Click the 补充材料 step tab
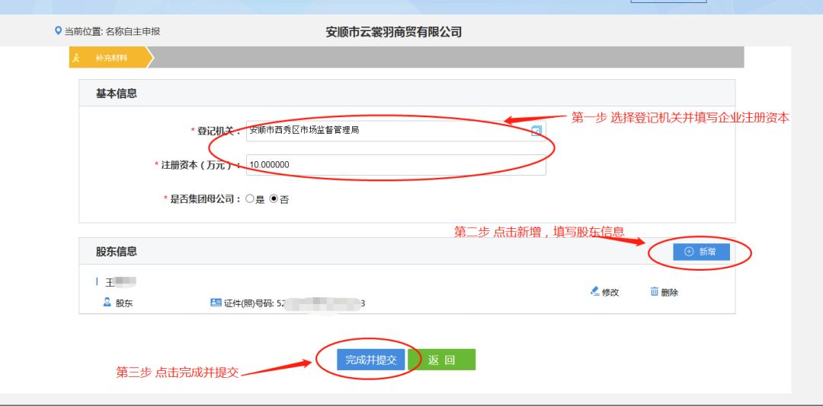 tap(111, 58)
